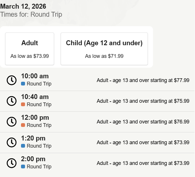This screenshot has height=177, width=195.
Task: Choose the 10:00 am departure time
Action: [x=35, y=76]
